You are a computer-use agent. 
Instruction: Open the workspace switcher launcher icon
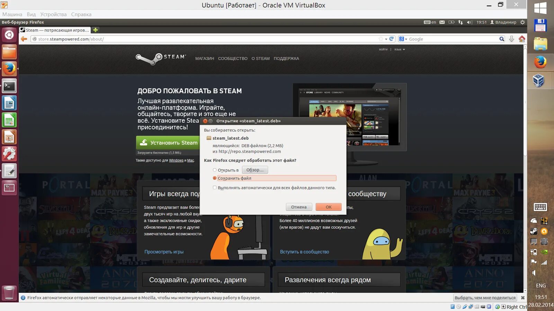[x=9, y=188]
